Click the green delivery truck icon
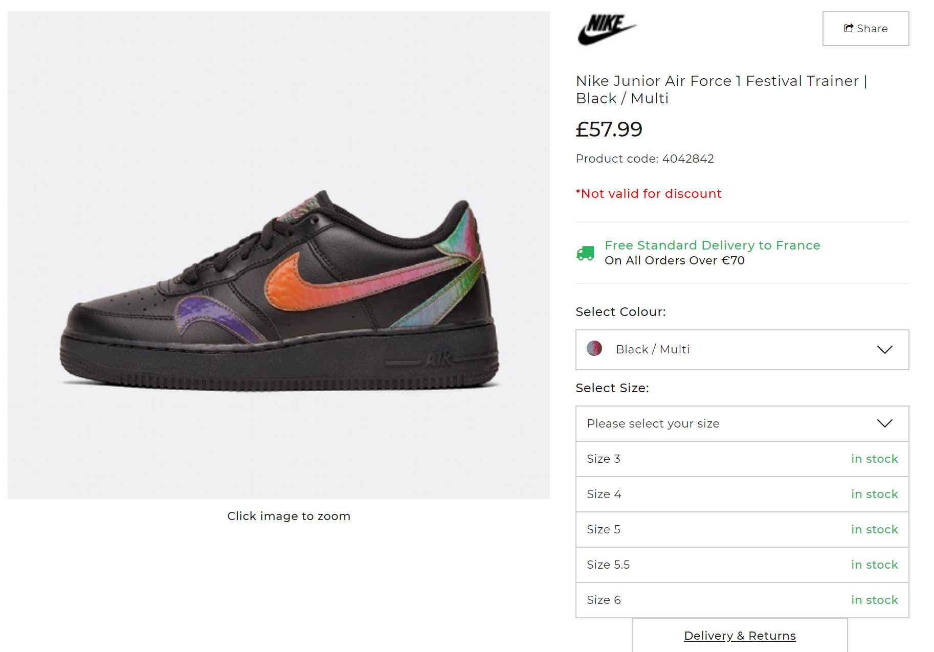This screenshot has width=934, height=652. point(586,253)
